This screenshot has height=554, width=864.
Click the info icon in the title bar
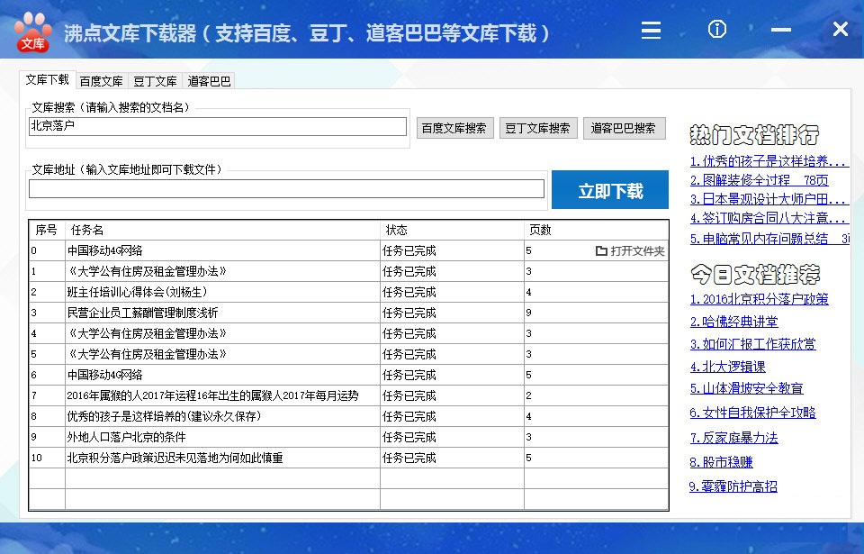point(716,30)
